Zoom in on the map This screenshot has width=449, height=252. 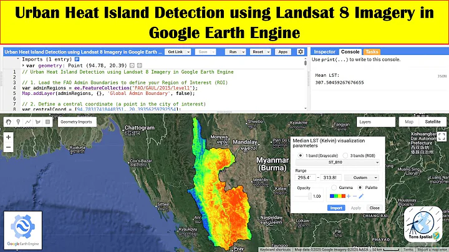point(9,137)
